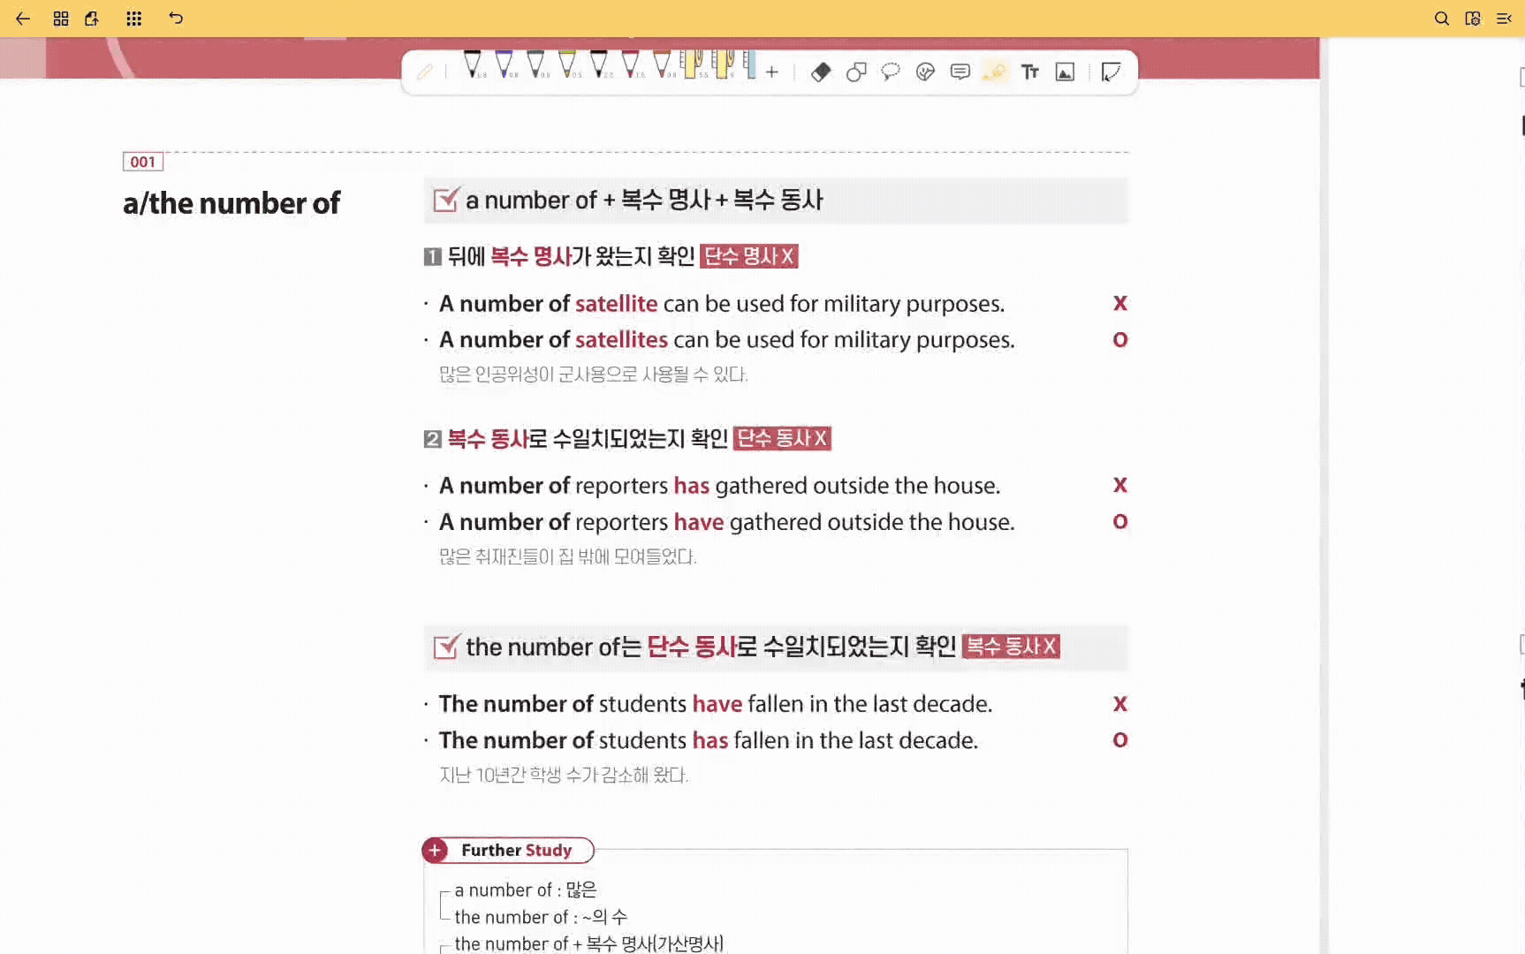This screenshot has width=1525, height=954.
Task: Select the black 2.5 pen
Action: point(600,64)
